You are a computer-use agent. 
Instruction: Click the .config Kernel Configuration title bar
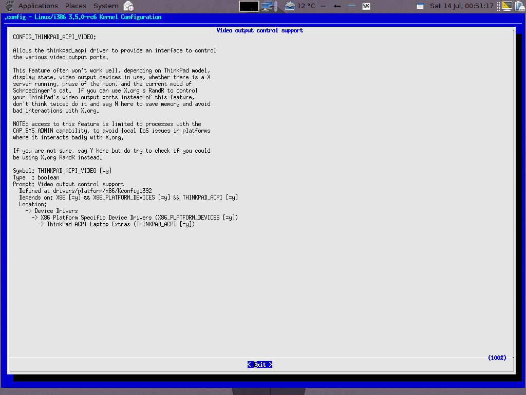(83, 17)
